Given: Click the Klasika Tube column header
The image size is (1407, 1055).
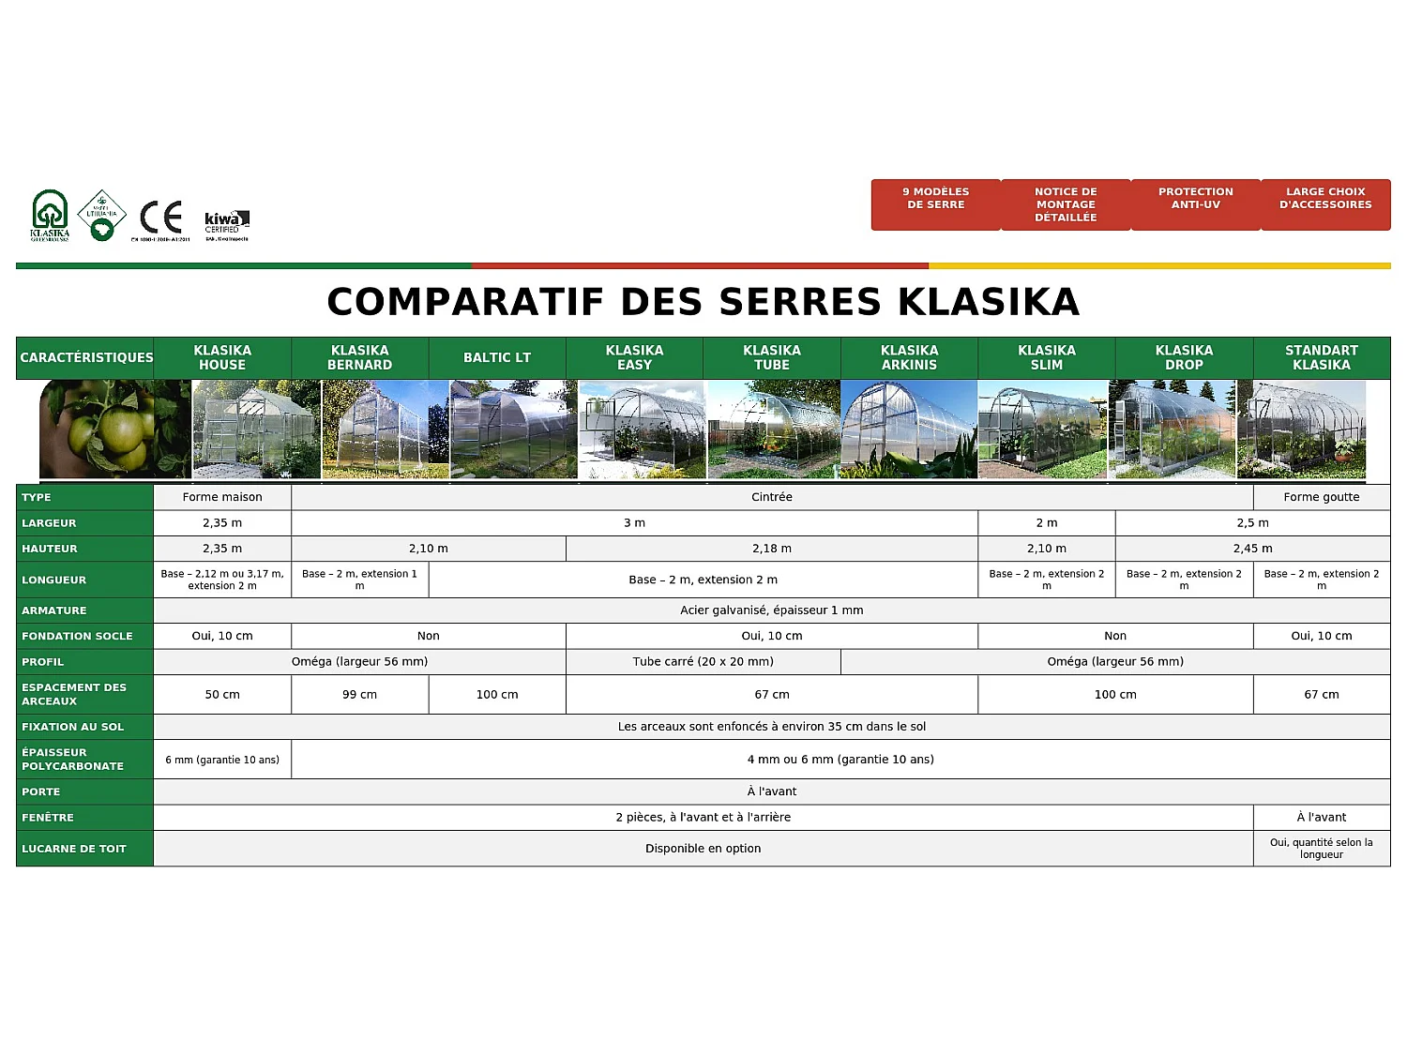Looking at the screenshot, I should point(772,357).
